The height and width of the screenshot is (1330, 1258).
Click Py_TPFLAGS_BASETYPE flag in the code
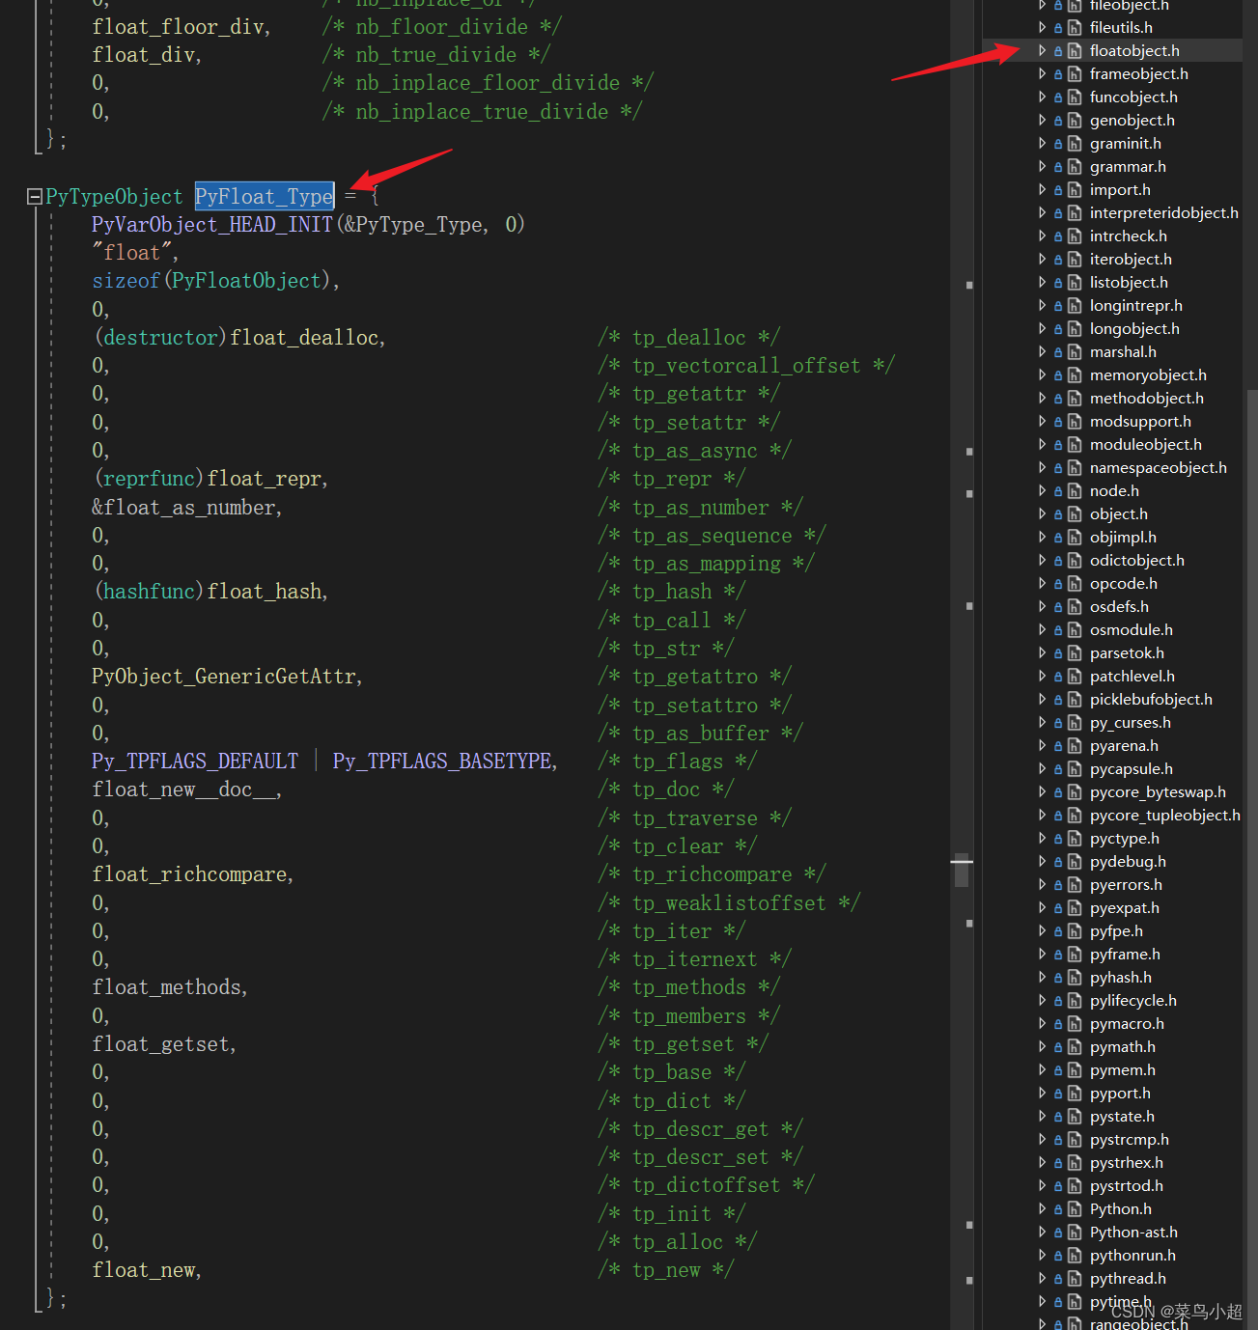pyautogui.click(x=444, y=762)
